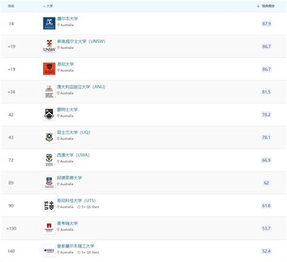Click the 87.9 score for Melbourne

pyautogui.click(x=266, y=24)
